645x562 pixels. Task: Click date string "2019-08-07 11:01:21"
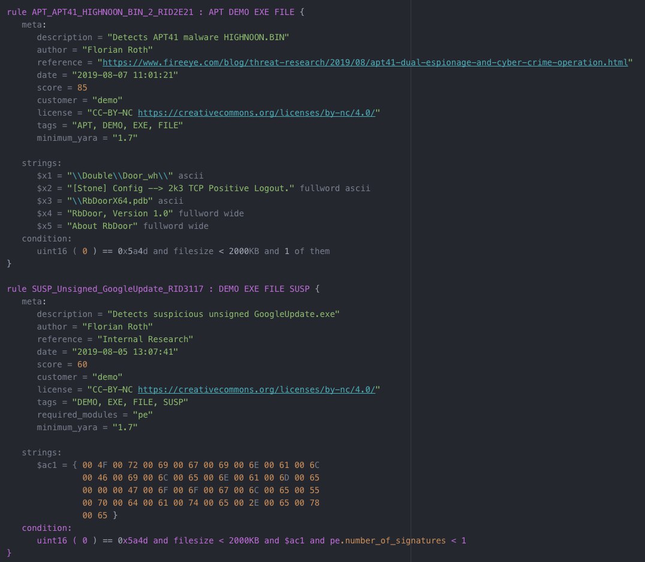[125, 75]
